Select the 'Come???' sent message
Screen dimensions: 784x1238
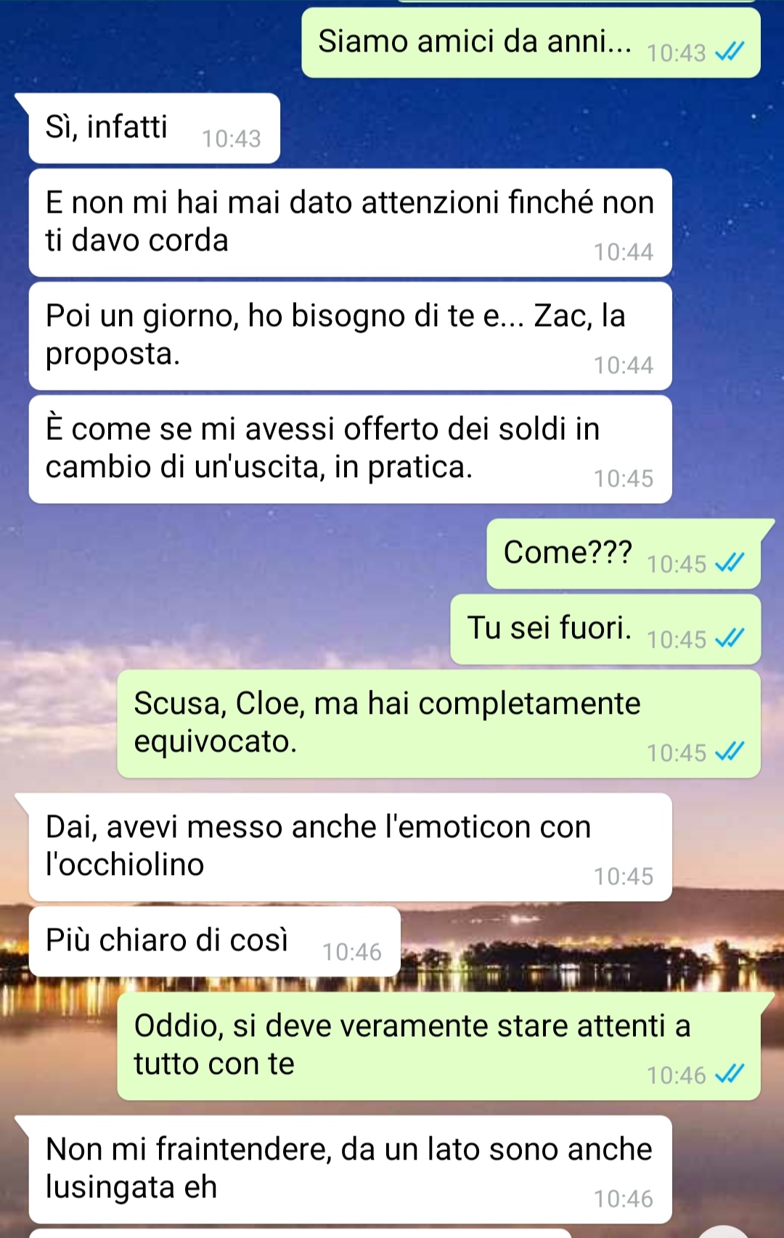[624, 554]
